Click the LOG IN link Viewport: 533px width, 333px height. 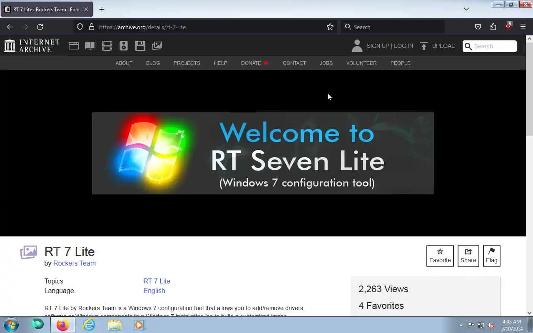point(403,46)
